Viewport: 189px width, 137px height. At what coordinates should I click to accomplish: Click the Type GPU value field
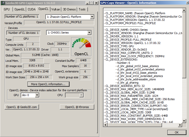26,39
